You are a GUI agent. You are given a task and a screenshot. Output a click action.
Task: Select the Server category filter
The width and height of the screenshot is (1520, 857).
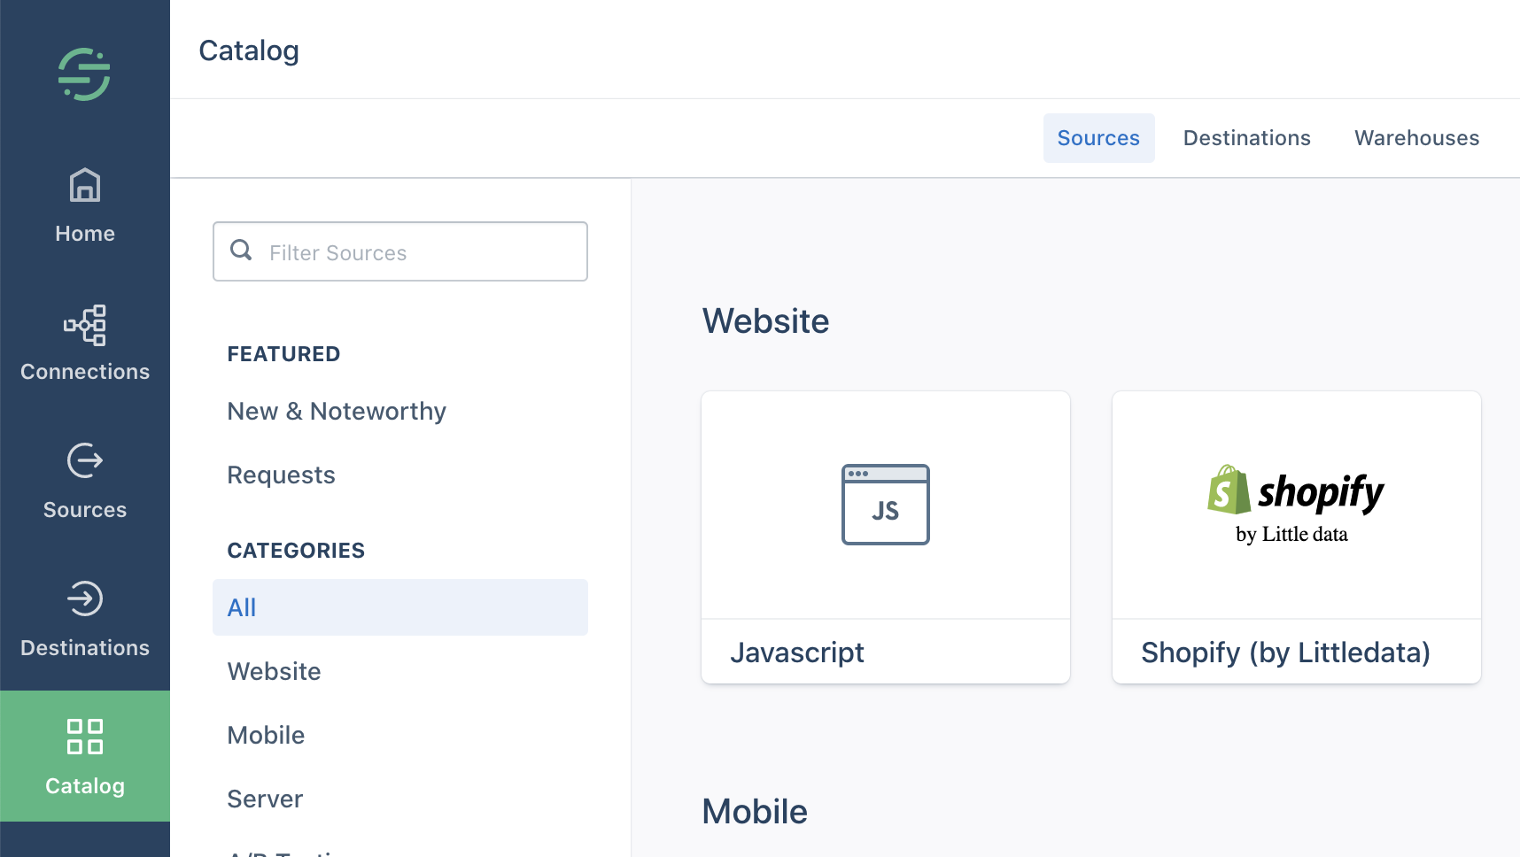[265, 799]
